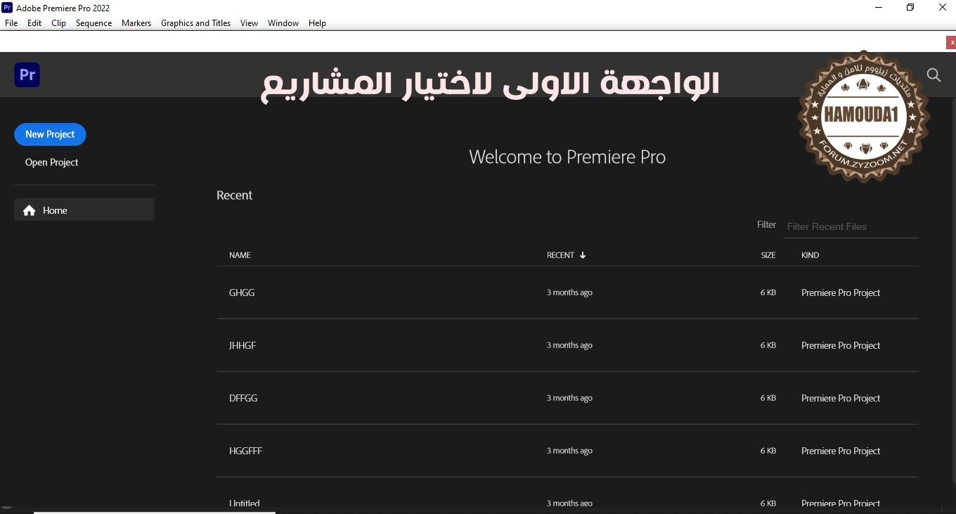This screenshot has width=956, height=514.
Task: Sort the list by NAME column
Action: coord(240,255)
